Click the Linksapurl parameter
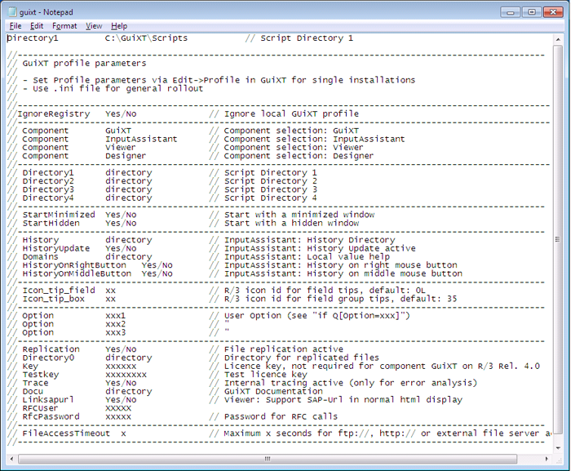 pos(48,399)
